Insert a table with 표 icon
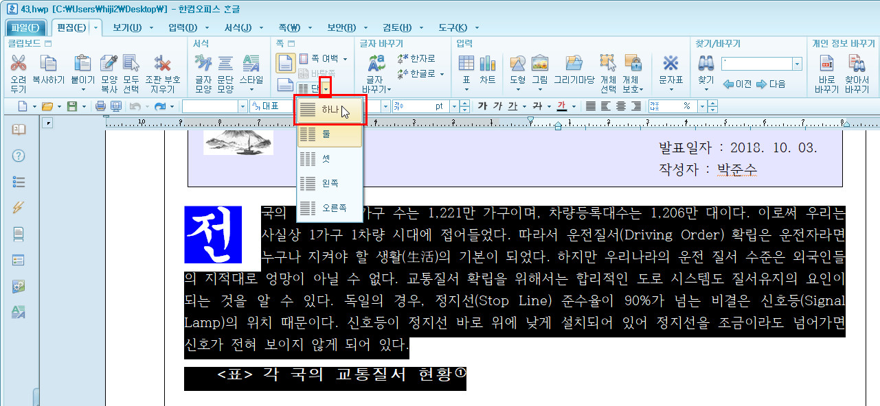The width and height of the screenshot is (880, 406). pos(466,63)
